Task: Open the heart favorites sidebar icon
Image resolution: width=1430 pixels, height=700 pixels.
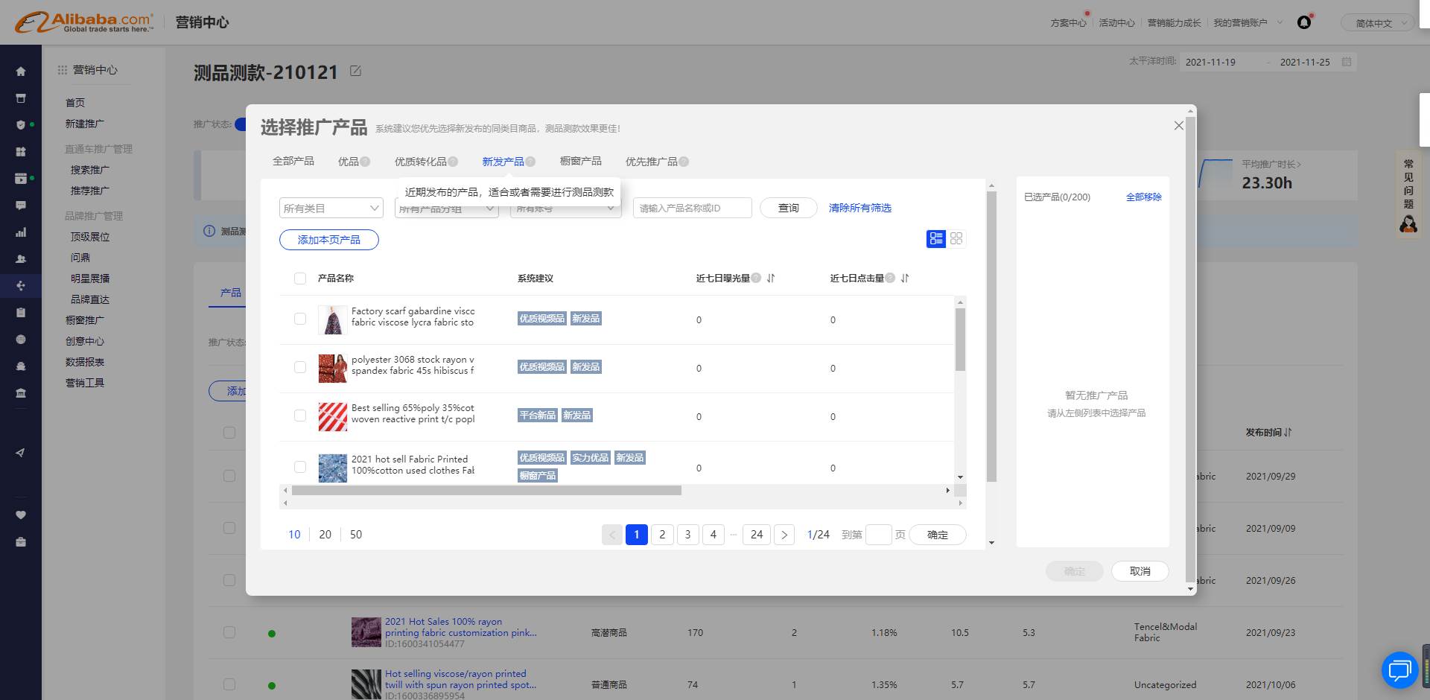Action: pos(21,515)
